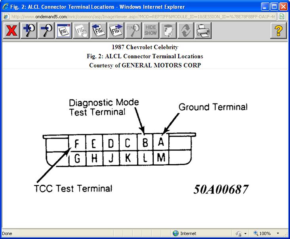Click terminal B in the connector diagram

145,142
